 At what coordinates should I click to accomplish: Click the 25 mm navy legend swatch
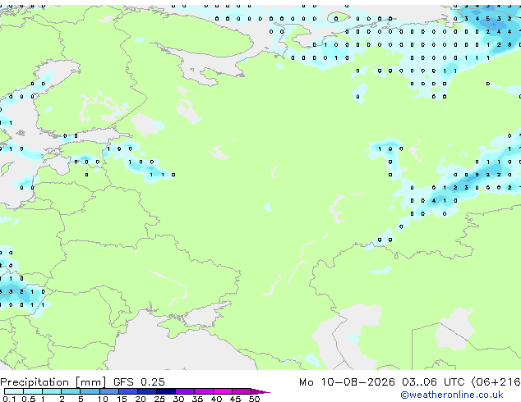[x=166, y=391]
